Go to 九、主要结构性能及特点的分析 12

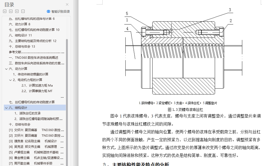pyautogui.click(x=32, y=41)
